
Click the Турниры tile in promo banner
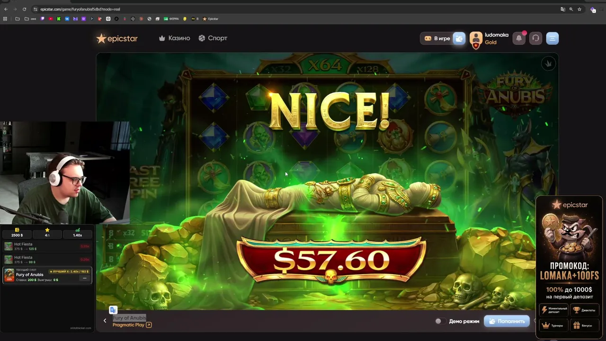click(x=554, y=325)
